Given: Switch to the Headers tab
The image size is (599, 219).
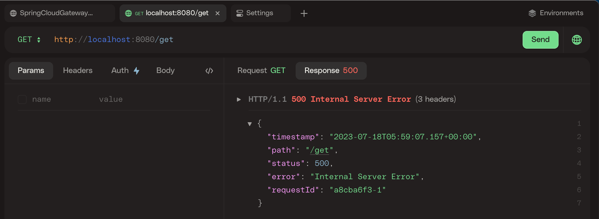Looking at the screenshot, I should 78,71.
